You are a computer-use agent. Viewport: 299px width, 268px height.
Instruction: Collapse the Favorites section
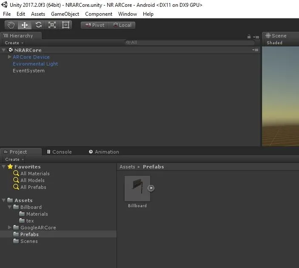tap(3, 166)
